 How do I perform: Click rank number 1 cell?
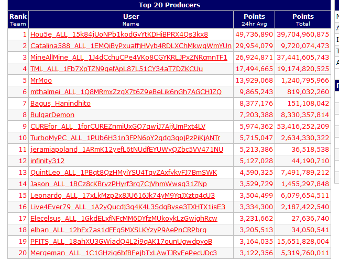coord(18,35)
